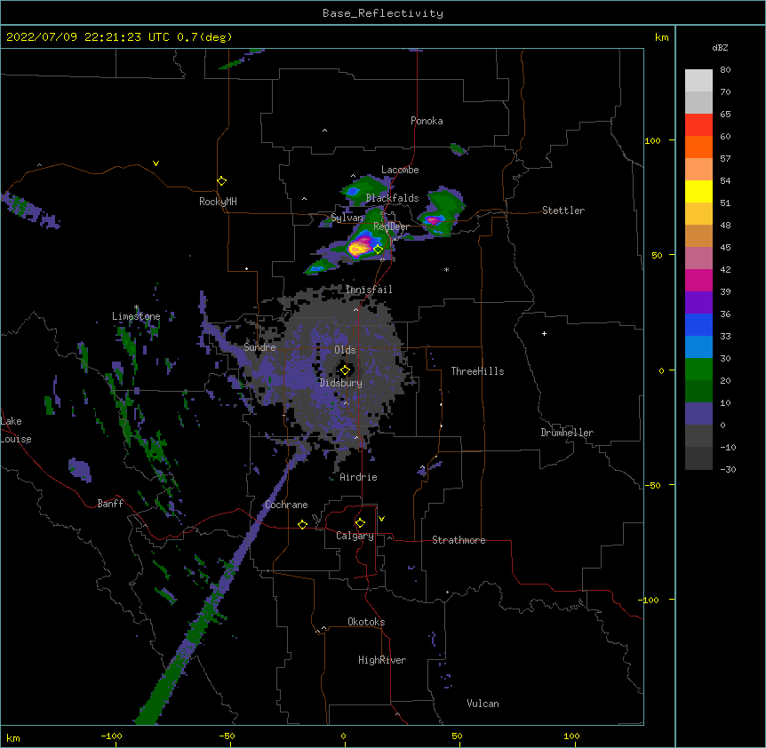
Task: Pick the purple 36-39 dBZ legend swatch
Action: coord(698,302)
